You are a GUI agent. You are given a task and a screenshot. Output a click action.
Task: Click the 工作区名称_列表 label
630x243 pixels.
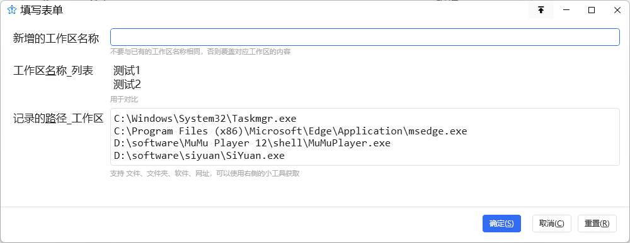[x=53, y=71]
